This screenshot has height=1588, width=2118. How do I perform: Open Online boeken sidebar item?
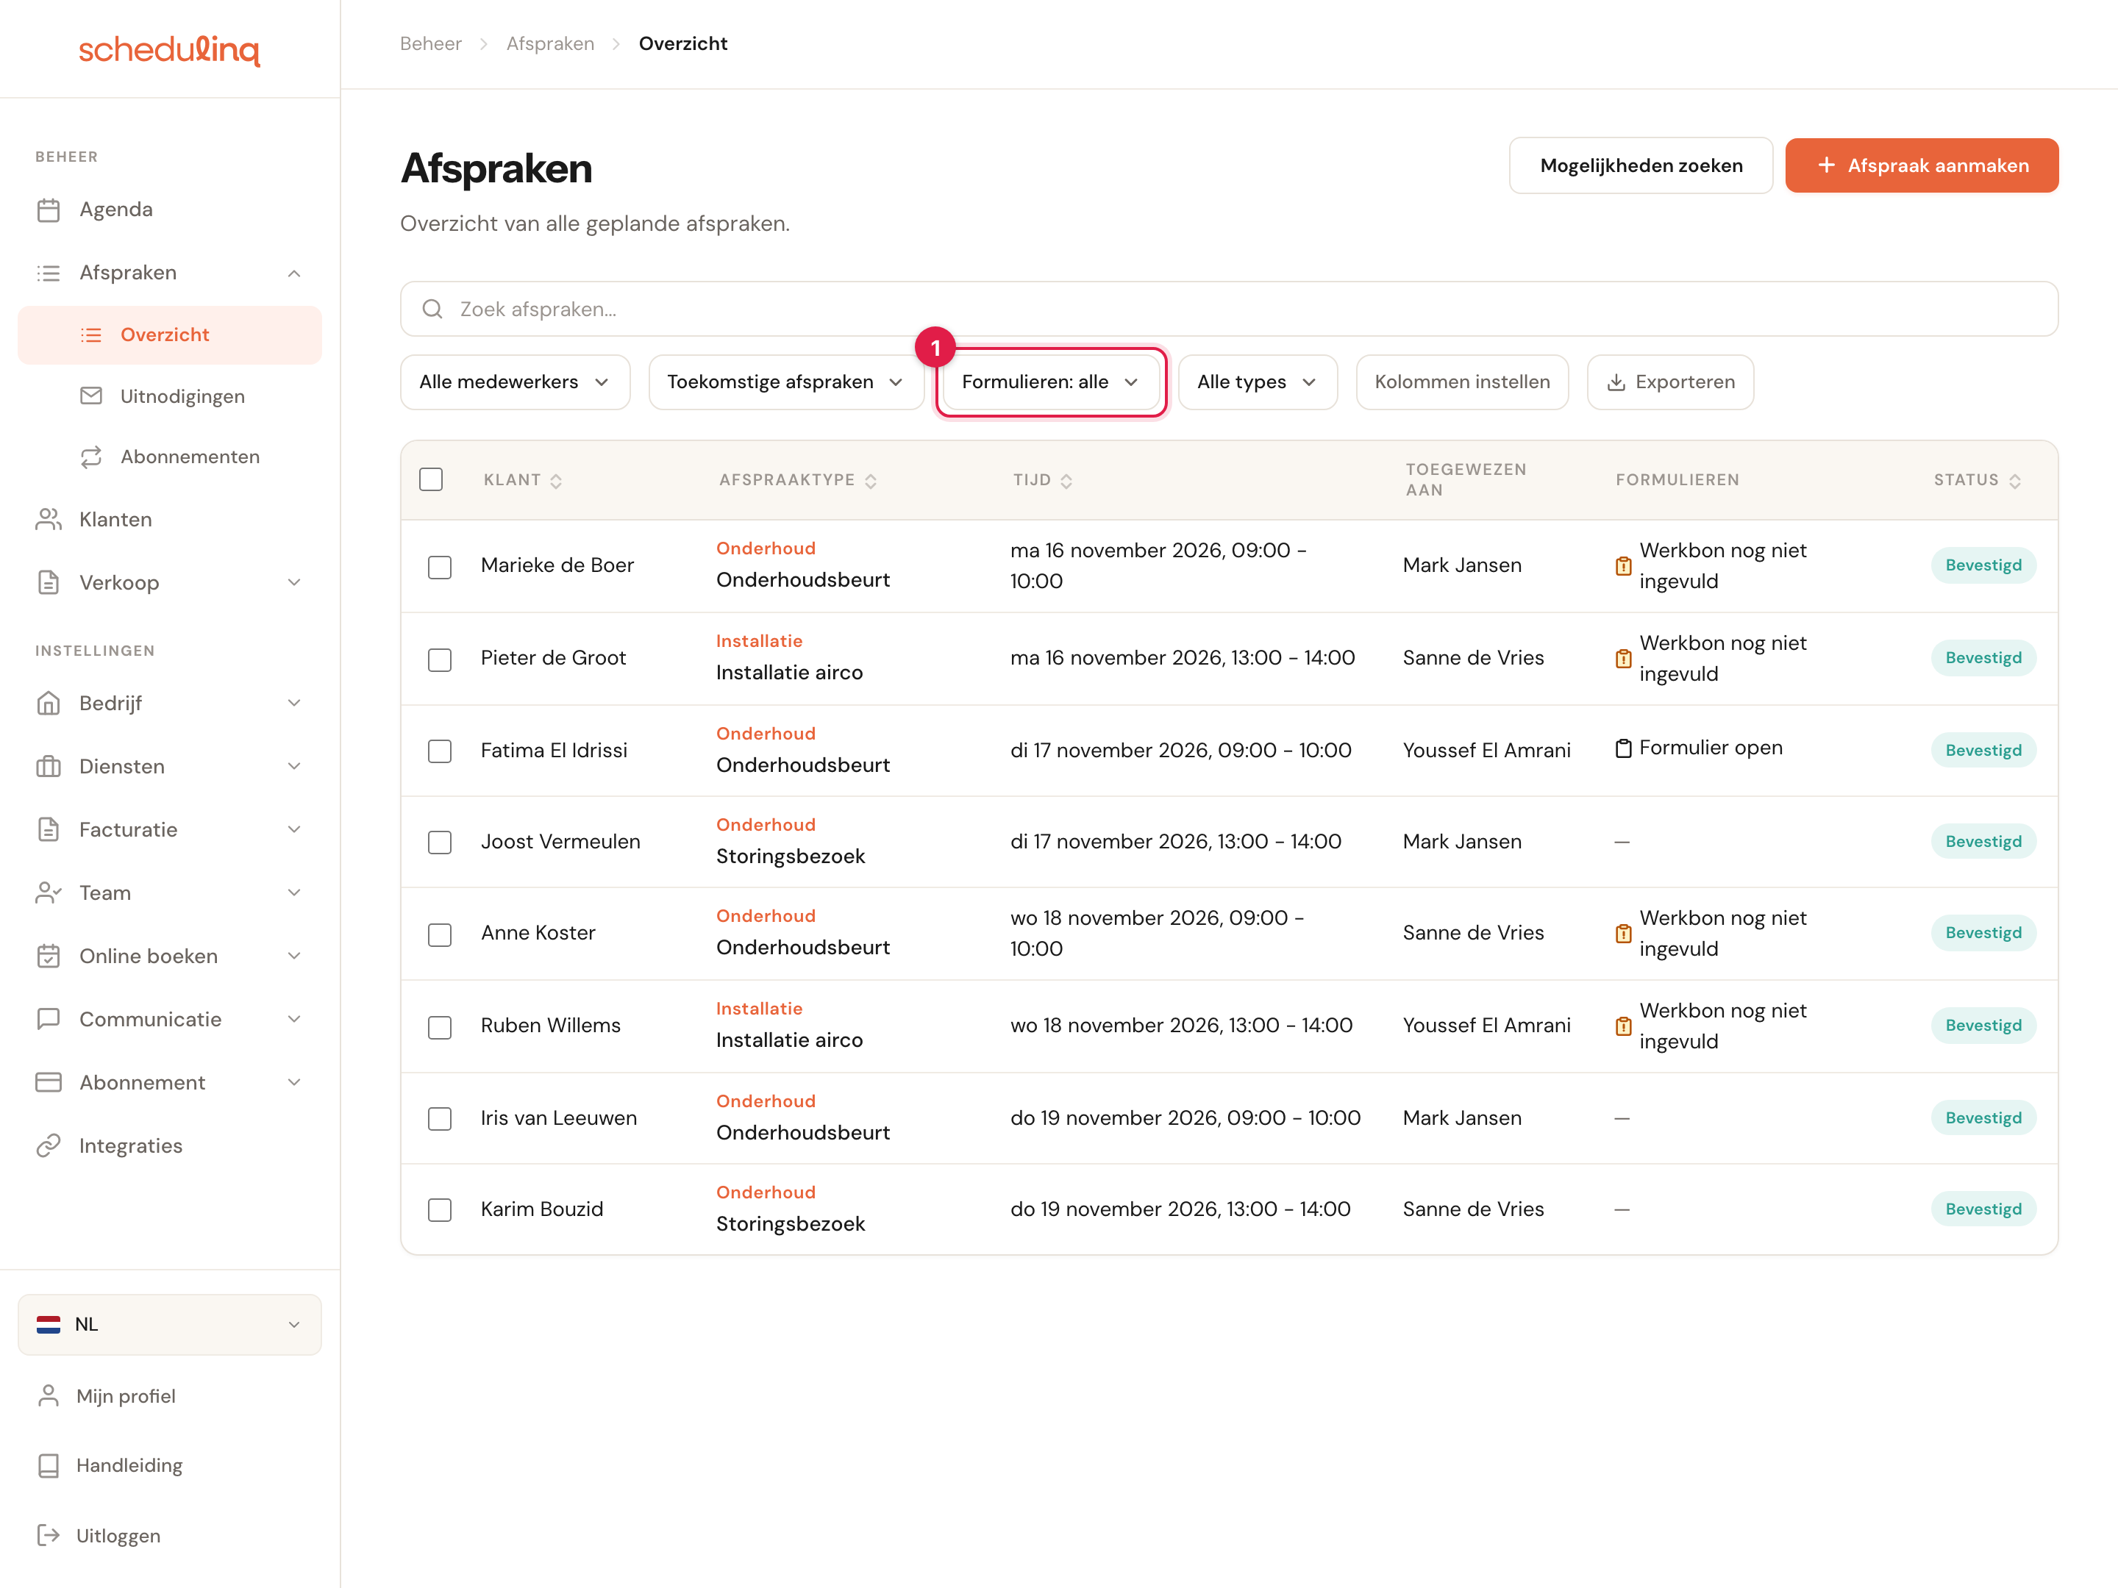click(x=169, y=956)
